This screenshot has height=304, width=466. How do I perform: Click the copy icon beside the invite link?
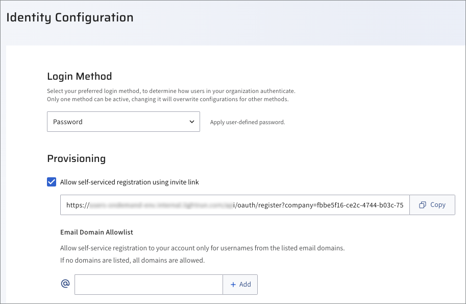click(422, 205)
